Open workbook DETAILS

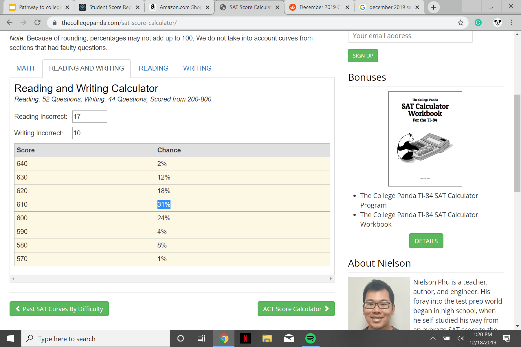pos(426,241)
